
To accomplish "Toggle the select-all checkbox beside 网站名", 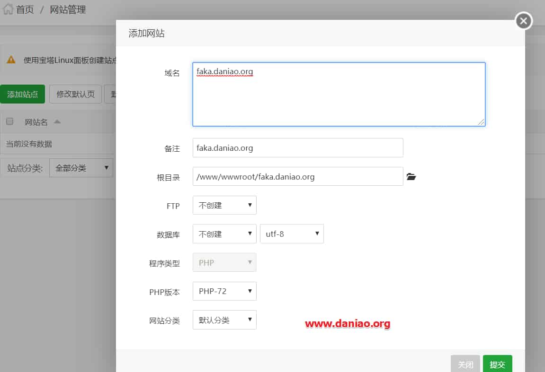I will point(10,121).
